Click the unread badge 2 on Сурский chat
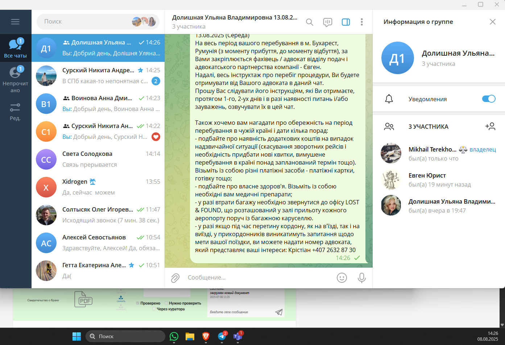 [x=156, y=81]
